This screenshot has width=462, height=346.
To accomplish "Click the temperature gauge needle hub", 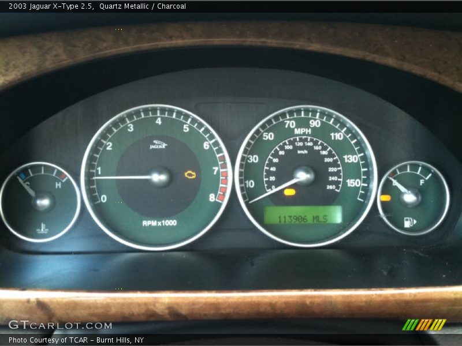I will tap(44, 201).
